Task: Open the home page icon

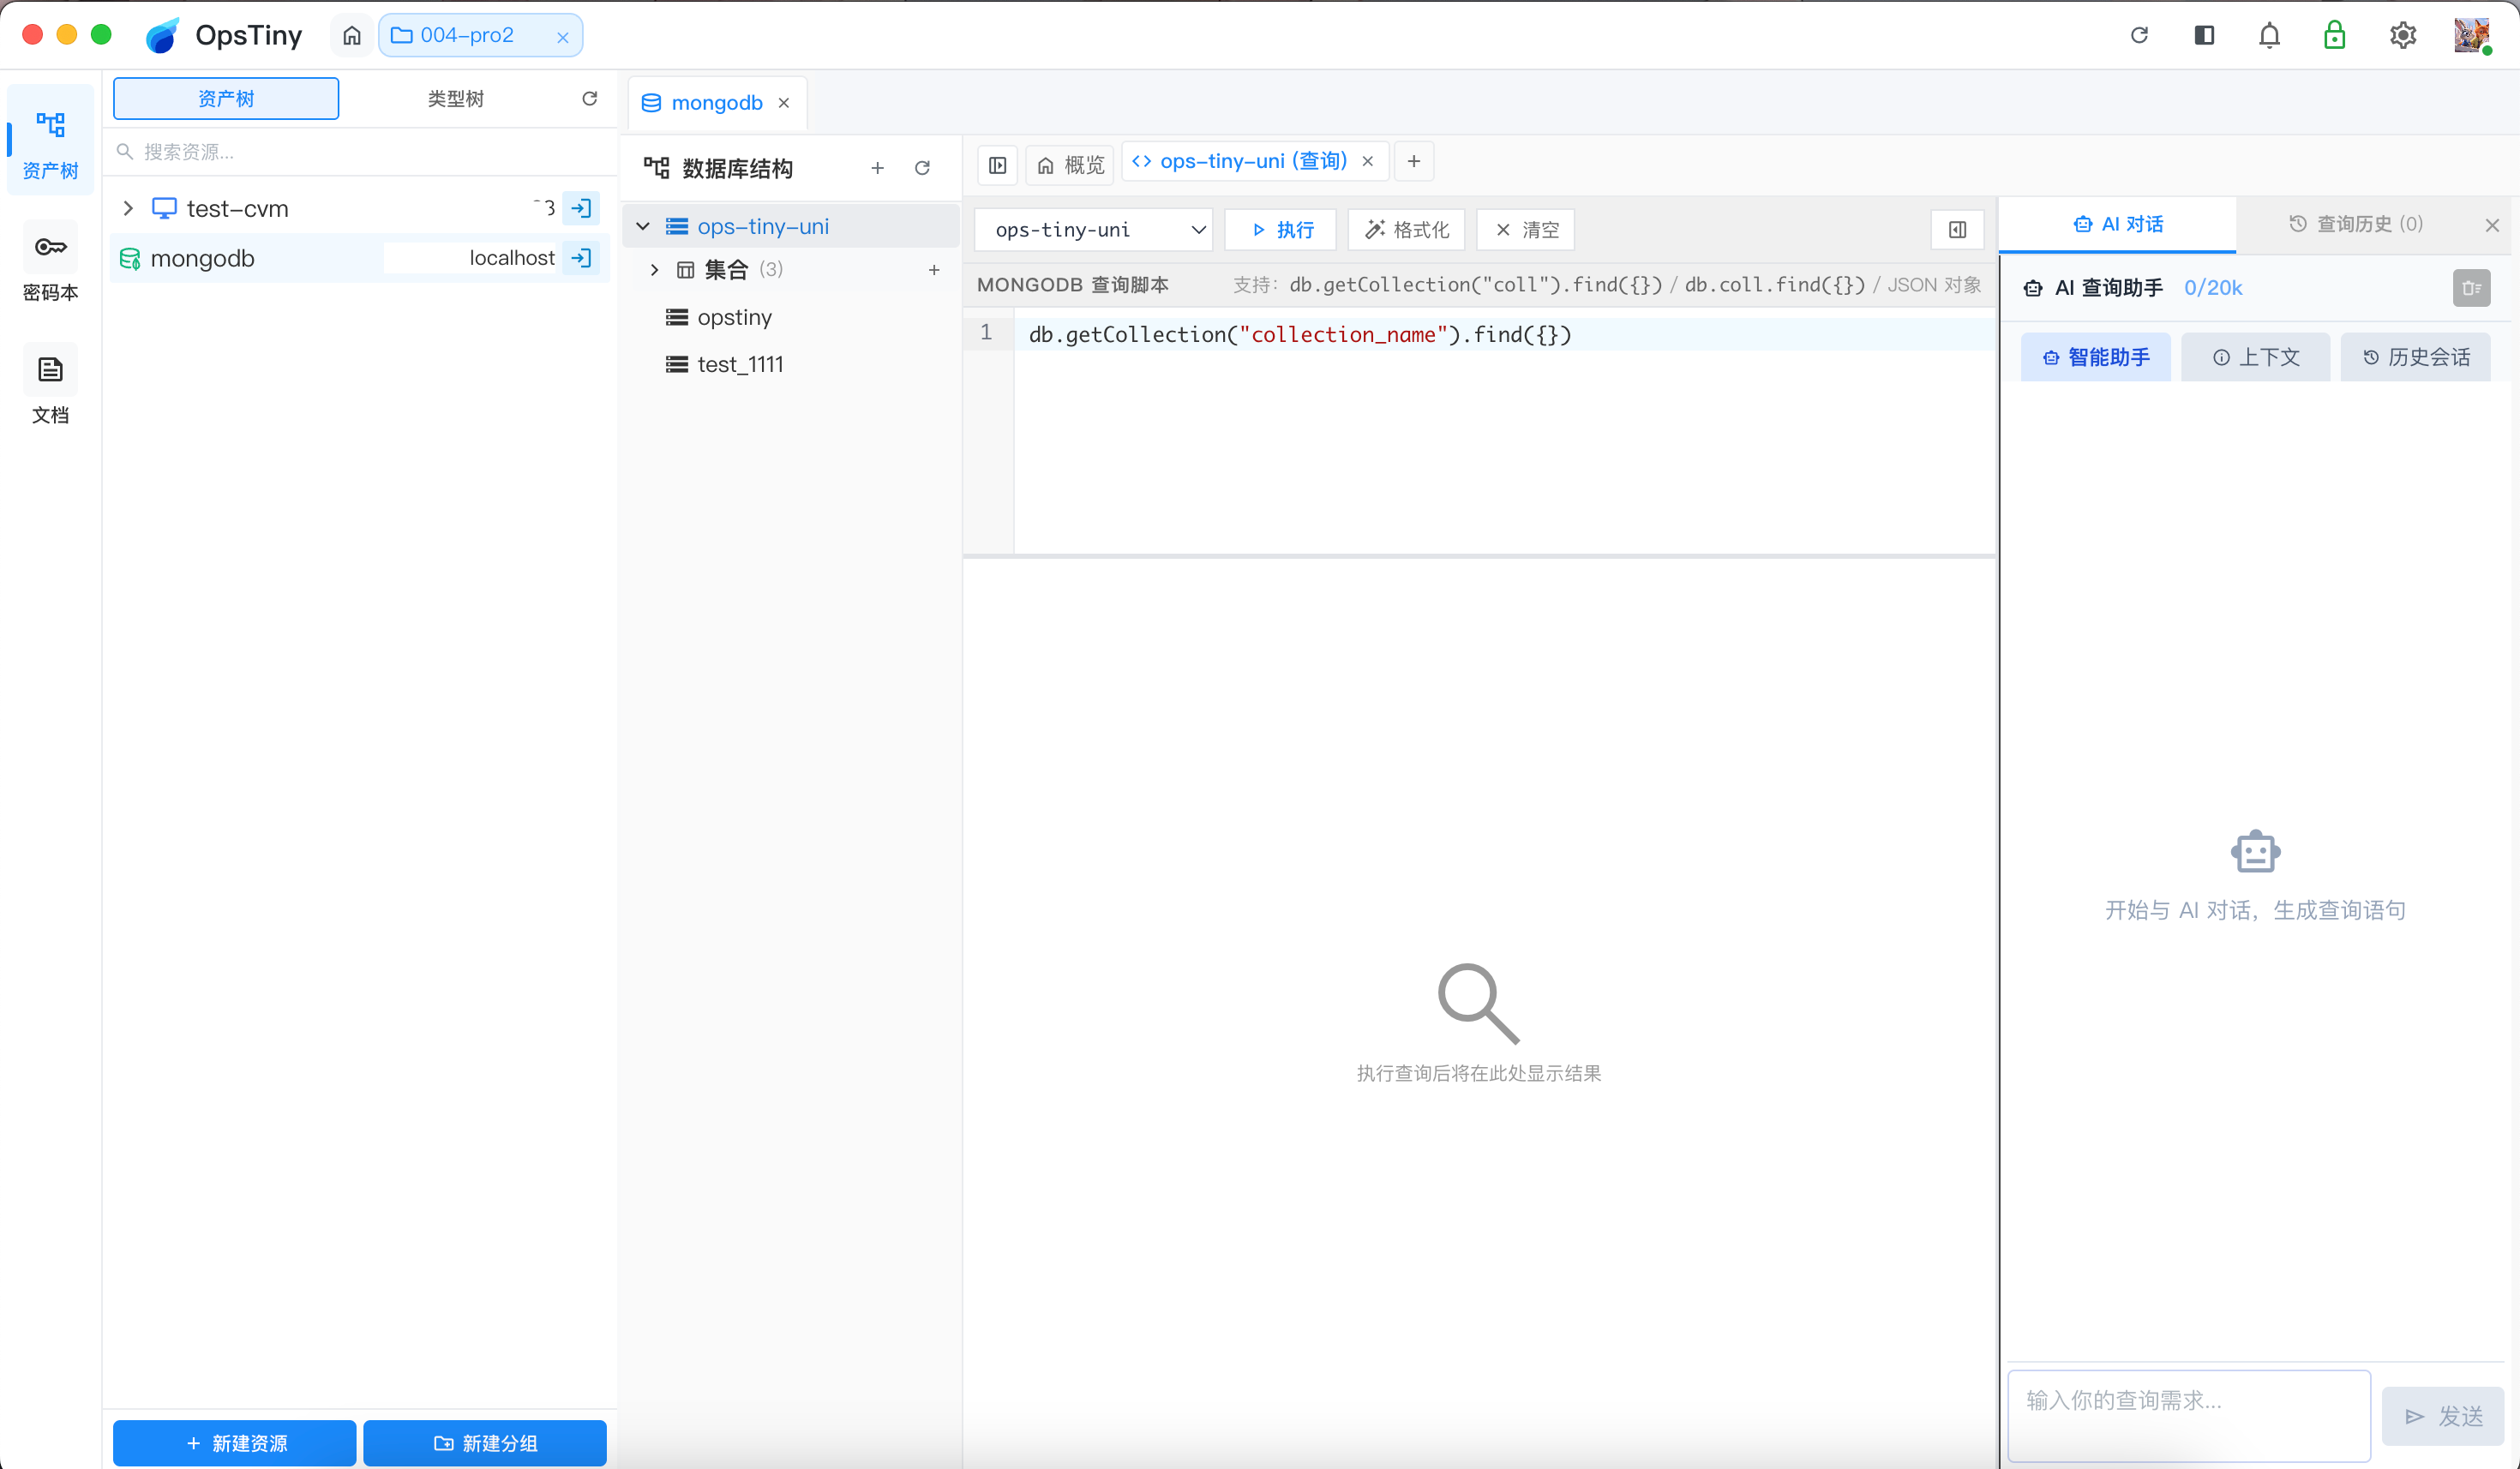Action: tap(352, 36)
